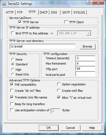Viewport: 106px width, 135px height.
Task: Switch to the DHCP tab
Action: [x=43, y=12]
